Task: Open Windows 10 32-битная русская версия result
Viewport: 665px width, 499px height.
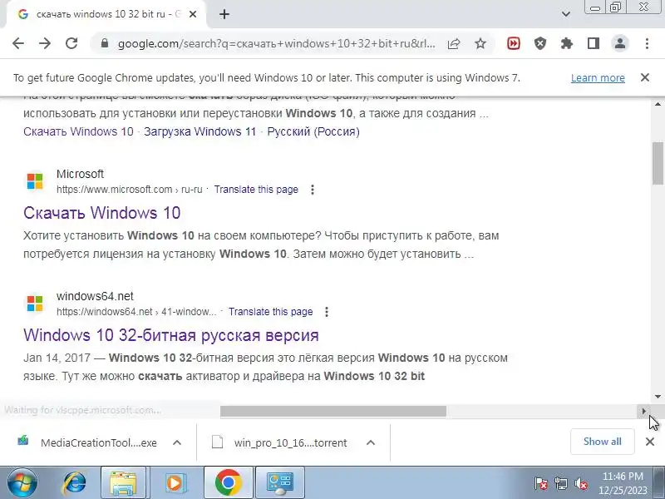Action: pos(171,335)
